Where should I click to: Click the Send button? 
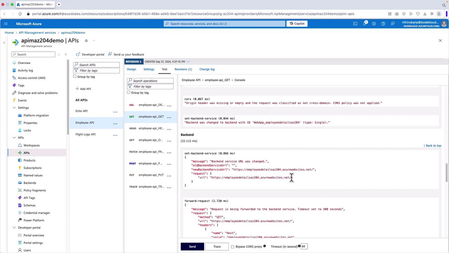[x=192, y=246]
